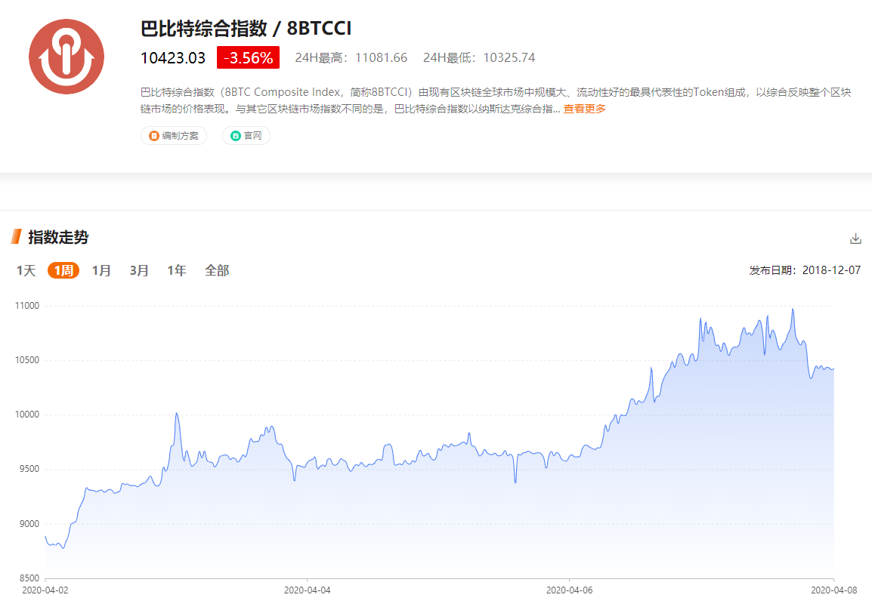Viewport: 872px width, 604px height.
Task: Click the download chart icon
Action: [855, 239]
